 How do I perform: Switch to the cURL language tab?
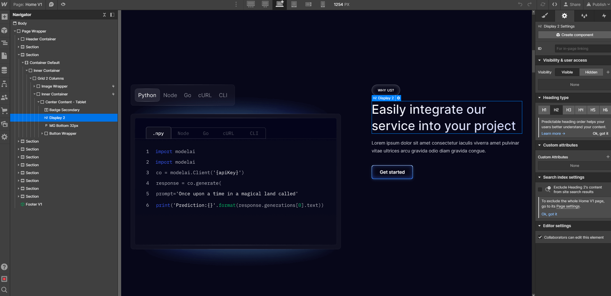[x=205, y=95]
